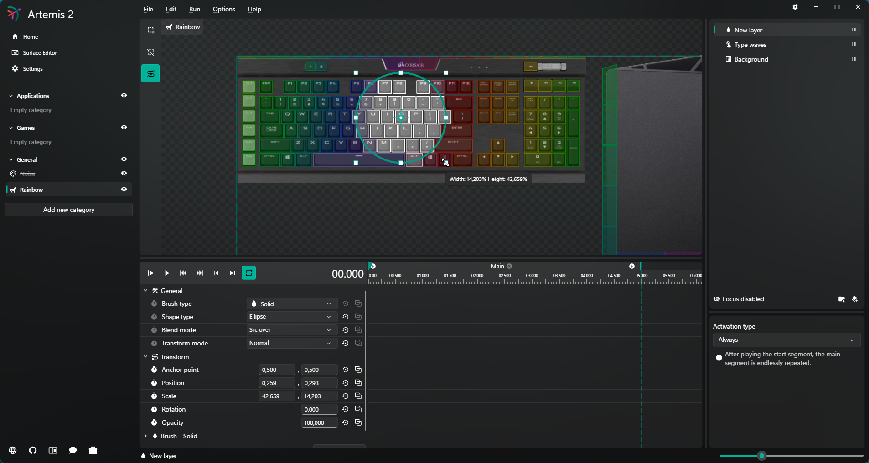Open the File menu
The width and height of the screenshot is (869, 463).
pyautogui.click(x=148, y=9)
